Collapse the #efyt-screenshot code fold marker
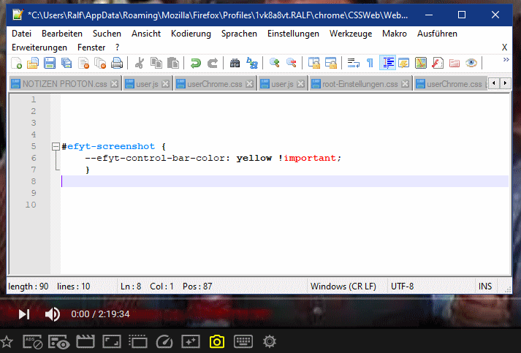 [x=56, y=146]
